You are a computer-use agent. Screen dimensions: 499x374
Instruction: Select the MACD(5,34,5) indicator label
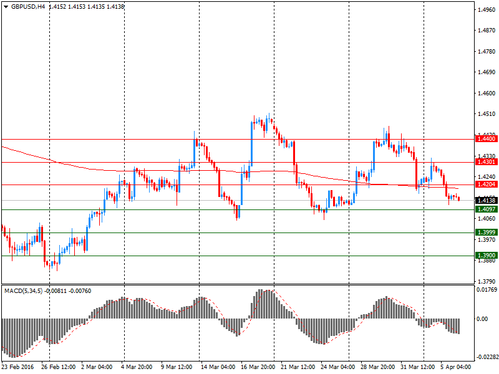coord(23,291)
